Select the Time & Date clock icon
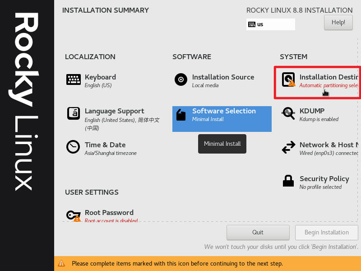The image size is (361, 271). point(73,147)
